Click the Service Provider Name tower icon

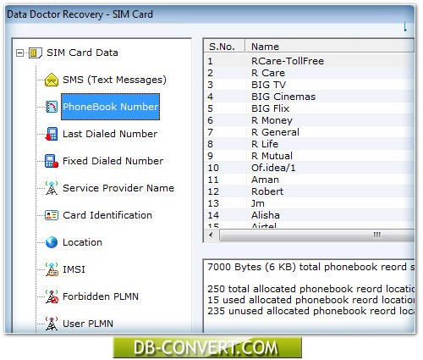tap(52, 188)
